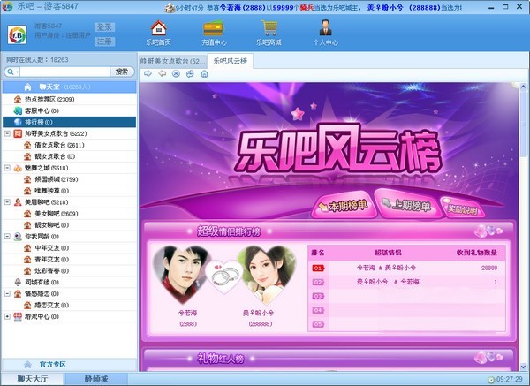Expand the 游戏中心 tree node

[x=7, y=316]
